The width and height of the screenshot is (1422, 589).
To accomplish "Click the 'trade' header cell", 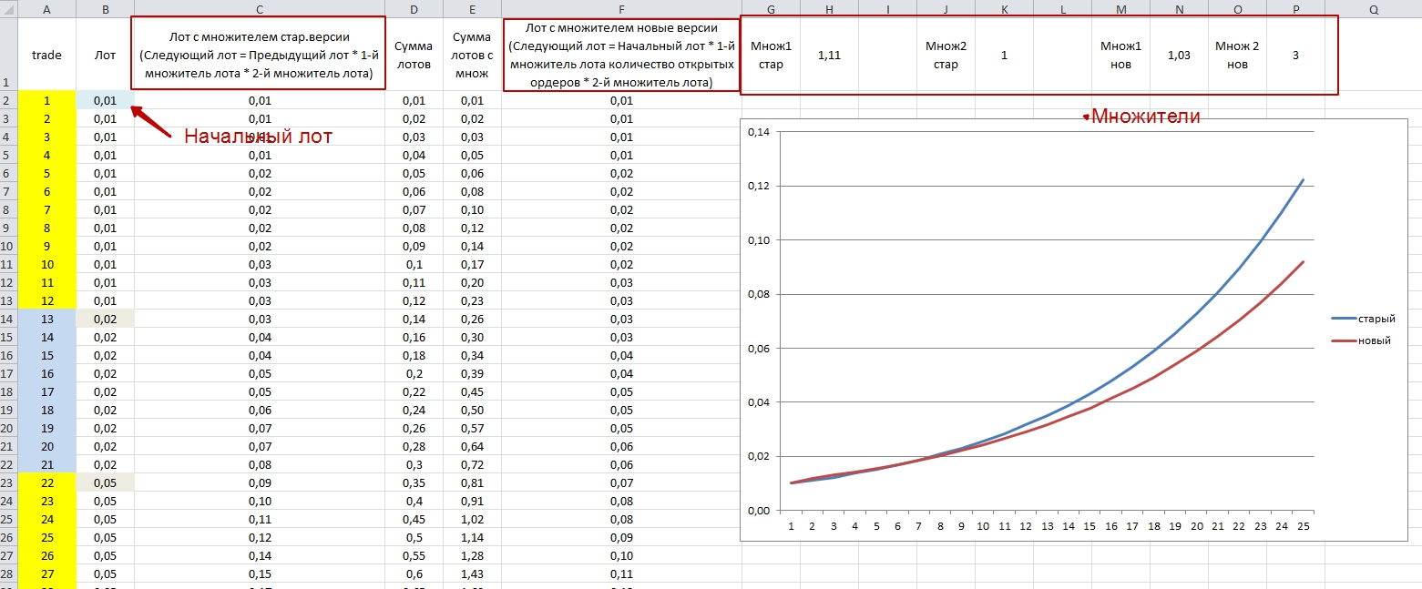I will [x=46, y=55].
